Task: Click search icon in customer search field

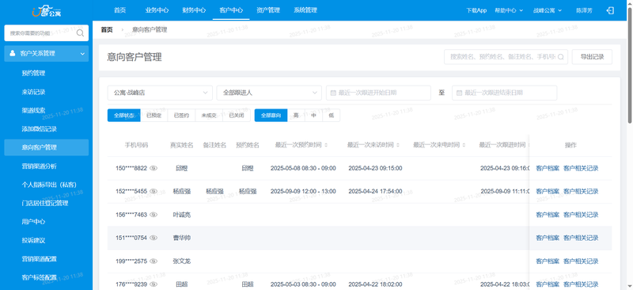Action: point(561,57)
